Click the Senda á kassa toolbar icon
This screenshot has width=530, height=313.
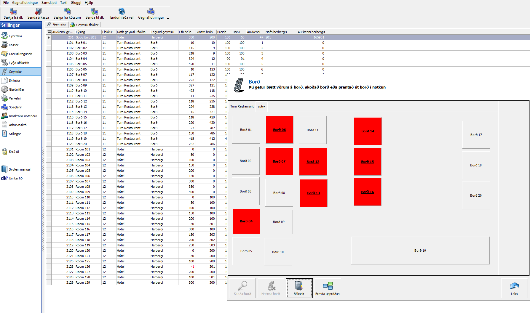pos(38,12)
